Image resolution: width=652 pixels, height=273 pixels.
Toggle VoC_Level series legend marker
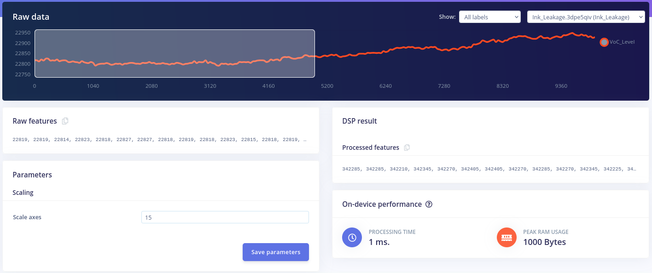coord(604,42)
